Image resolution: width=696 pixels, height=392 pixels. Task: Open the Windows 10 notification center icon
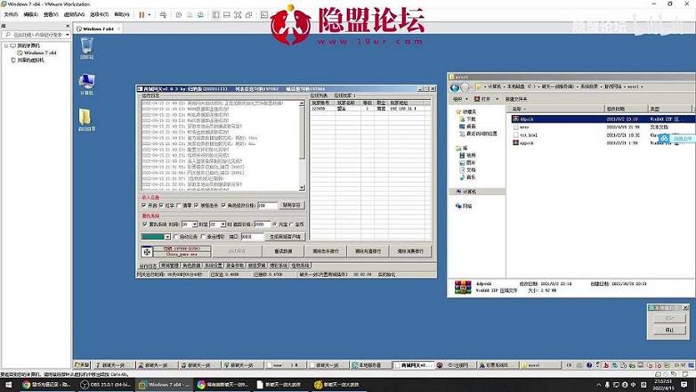684,385
